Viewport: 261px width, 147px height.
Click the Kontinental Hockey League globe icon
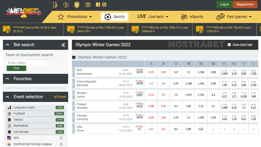[x=9, y=144]
